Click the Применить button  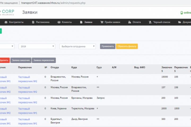pyautogui.click(x=108, y=46)
